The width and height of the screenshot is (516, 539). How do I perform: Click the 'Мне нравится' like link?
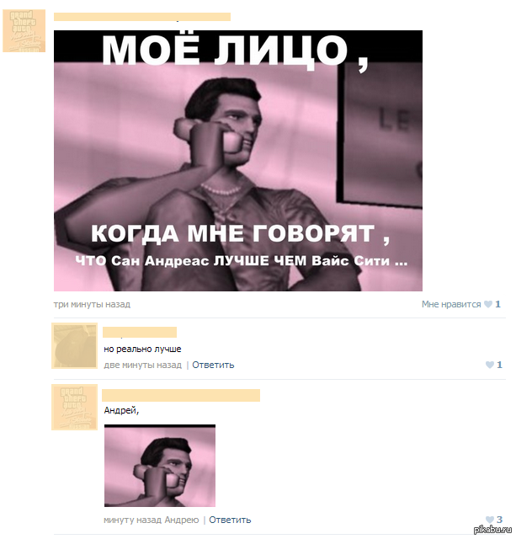pos(451,304)
